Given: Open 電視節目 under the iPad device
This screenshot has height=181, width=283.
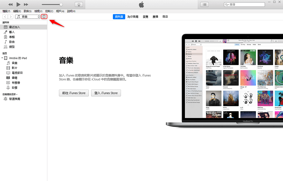Looking at the screenshot, I should (24, 73).
